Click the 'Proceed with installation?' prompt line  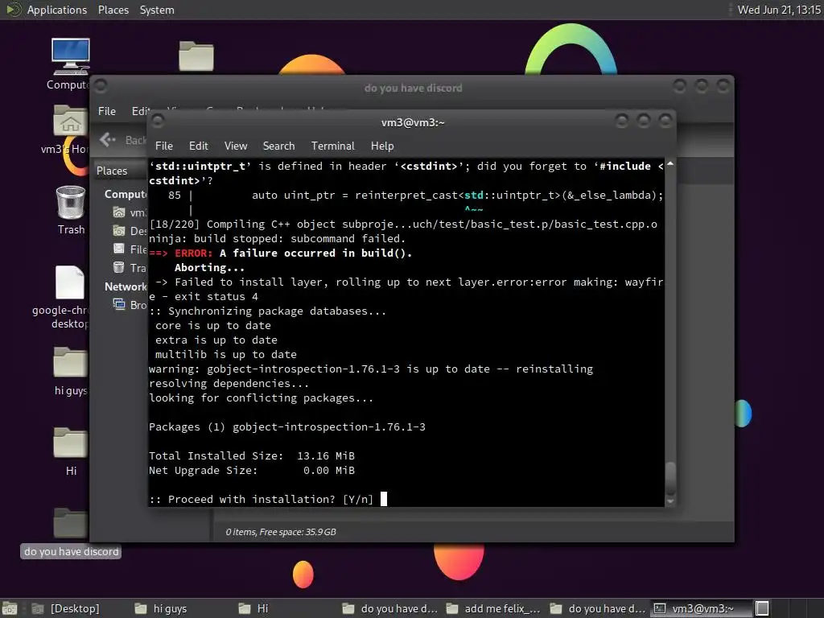(x=262, y=499)
